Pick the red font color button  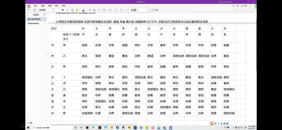pyautogui.click(x=83, y=10)
